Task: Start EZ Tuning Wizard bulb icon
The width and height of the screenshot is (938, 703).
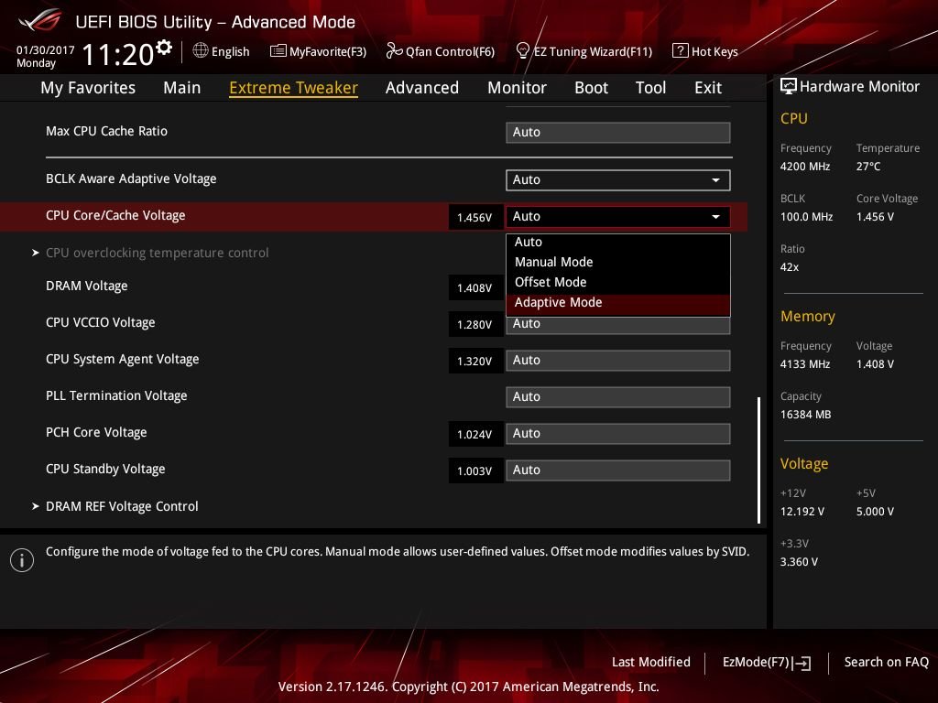Action: 522,51
